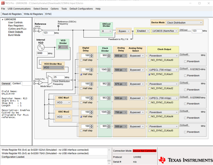Toggle Half step for CLKout0
Viewport: 213px width, 165px height.
81,60
